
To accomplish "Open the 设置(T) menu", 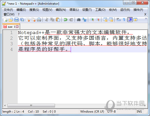I will pos(87,10).
